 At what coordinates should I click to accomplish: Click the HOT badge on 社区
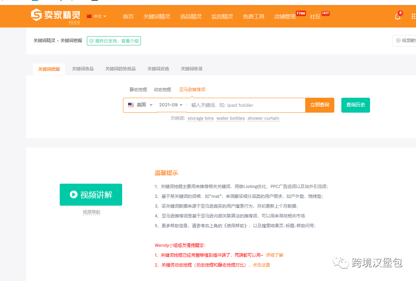click(325, 13)
